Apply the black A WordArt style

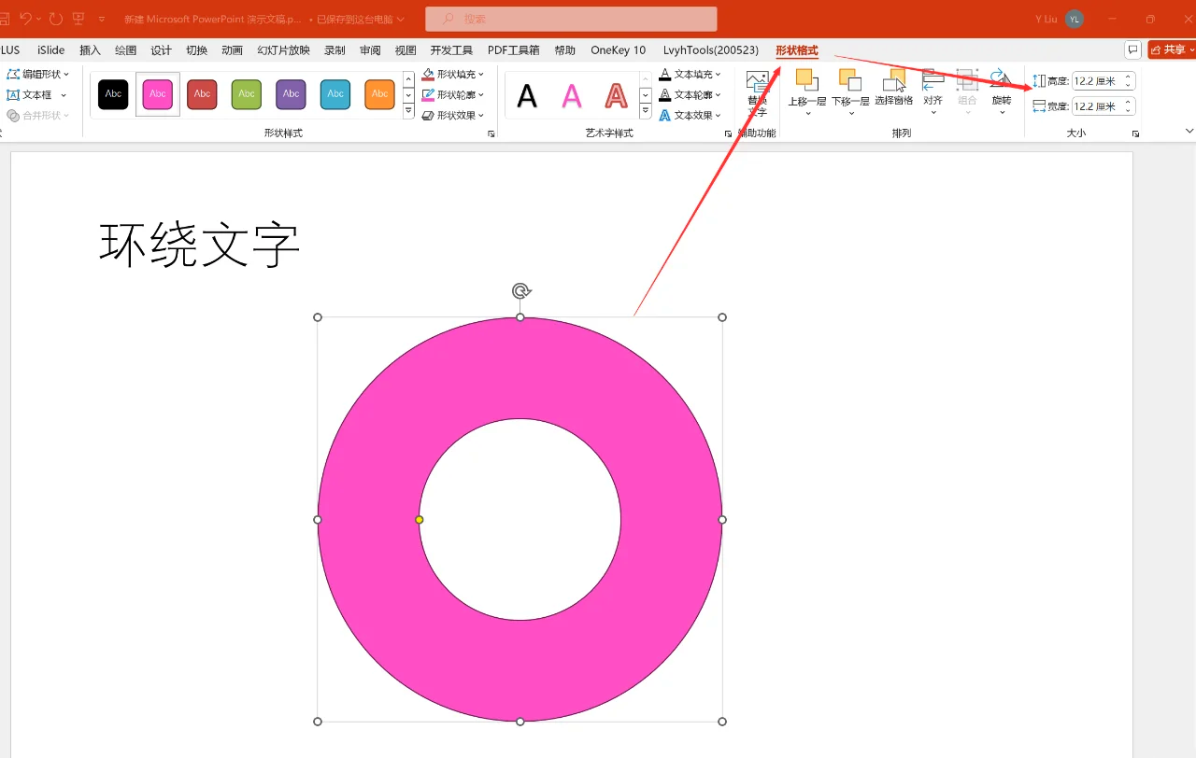527,95
